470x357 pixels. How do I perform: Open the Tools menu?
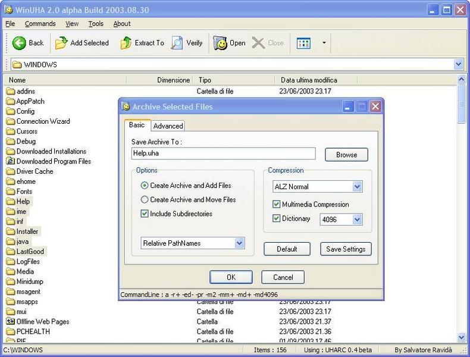(x=96, y=24)
